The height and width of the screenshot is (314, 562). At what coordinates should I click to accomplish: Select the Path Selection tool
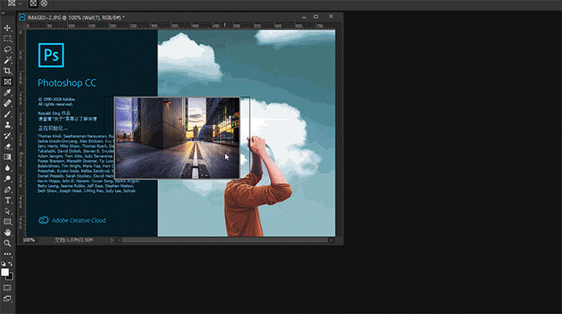pyautogui.click(x=7, y=210)
